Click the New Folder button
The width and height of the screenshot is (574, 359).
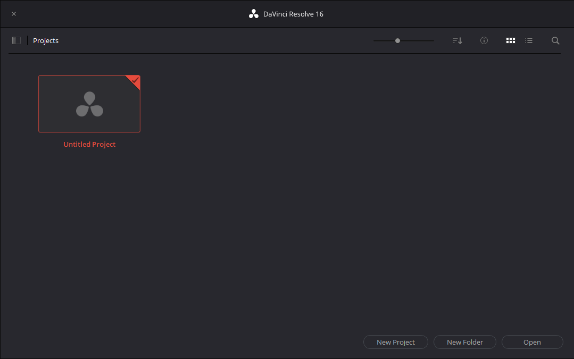pos(464,342)
